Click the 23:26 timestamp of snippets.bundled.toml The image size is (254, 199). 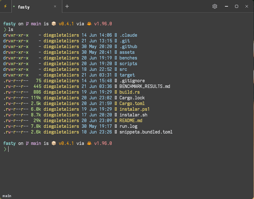point(106,132)
